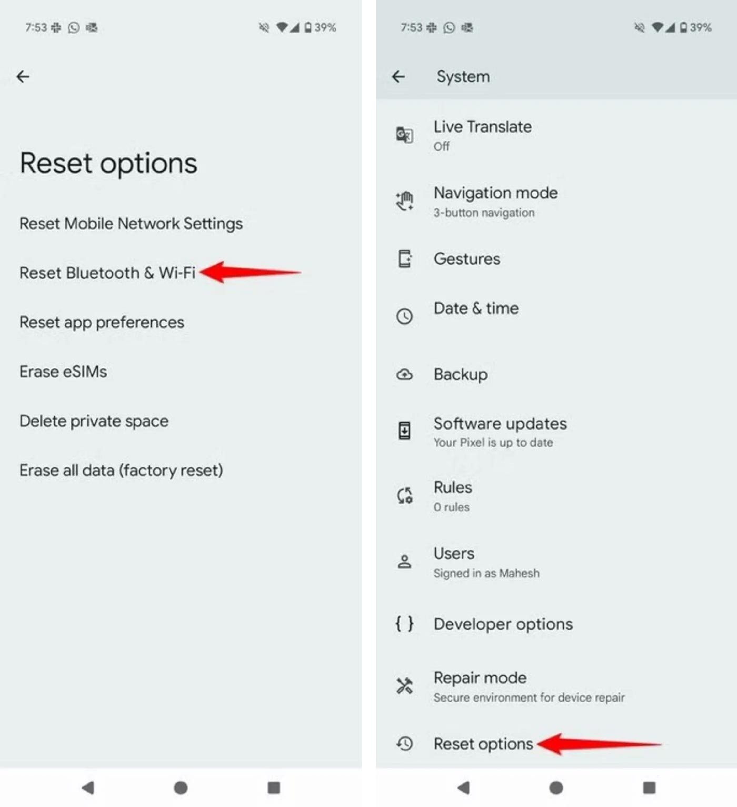The width and height of the screenshot is (737, 807).
Task: Go back from the System screen
Action: click(399, 77)
